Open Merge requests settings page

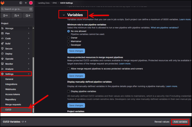[x=13, y=105]
